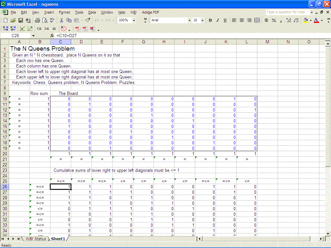
Task: Run the Spelling check icon
Action: tap(52, 20)
